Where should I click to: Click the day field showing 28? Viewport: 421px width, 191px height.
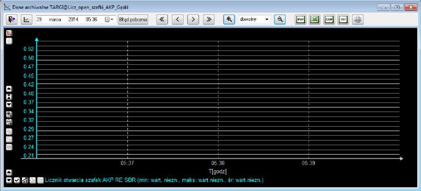(39, 19)
